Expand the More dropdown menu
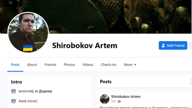 pyautogui.click(x=130, y=65)
